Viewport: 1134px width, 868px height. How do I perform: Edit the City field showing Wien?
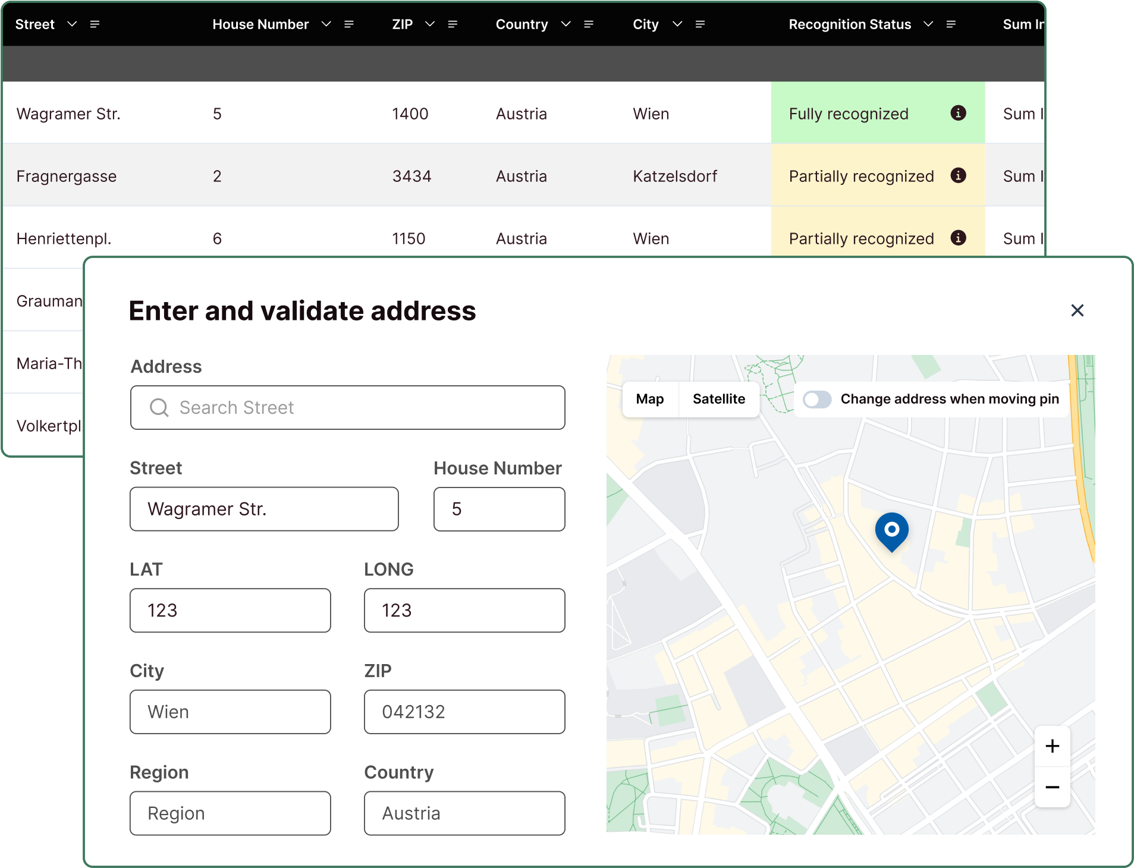coord(230,712)
